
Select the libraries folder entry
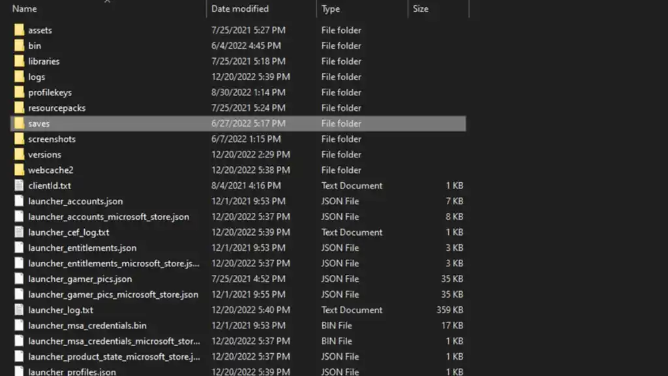237,61
